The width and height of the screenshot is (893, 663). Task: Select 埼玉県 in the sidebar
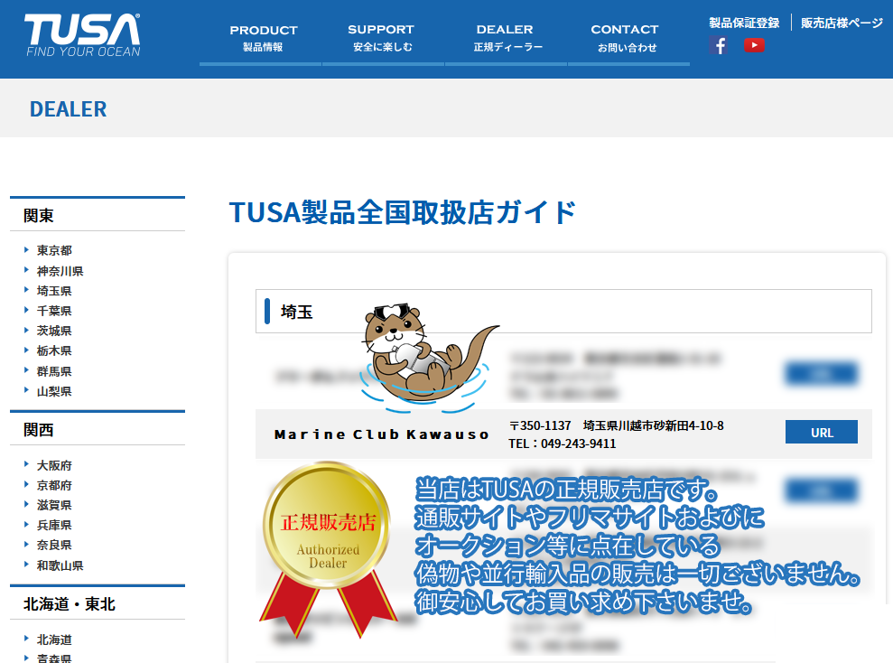54,291
